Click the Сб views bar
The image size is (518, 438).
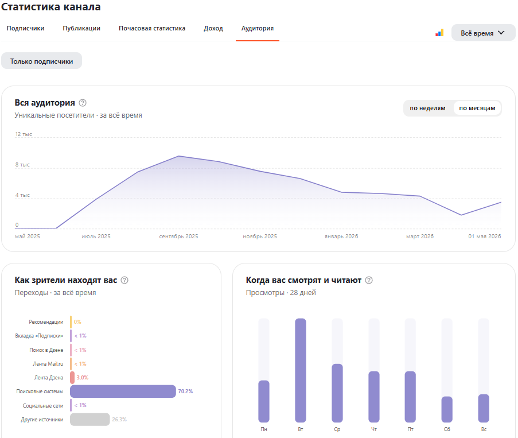coord(447,409)
